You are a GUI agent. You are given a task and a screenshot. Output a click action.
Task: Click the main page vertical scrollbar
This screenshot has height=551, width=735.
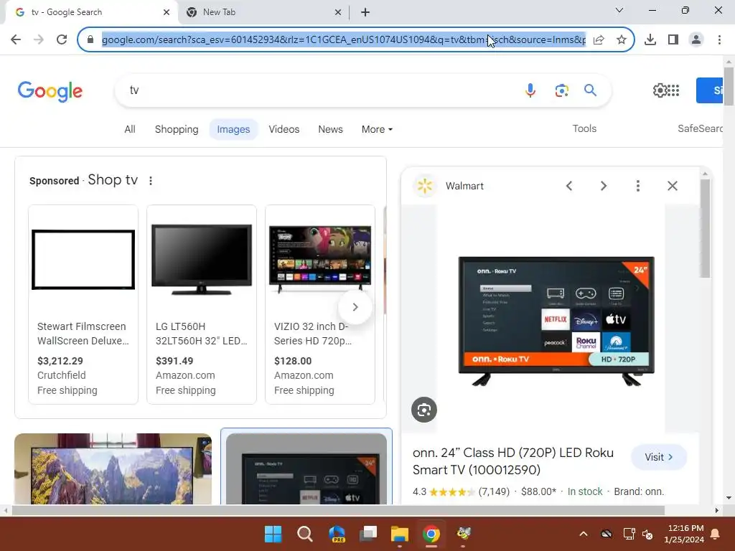pyautogui.click(x=729, y=86)
